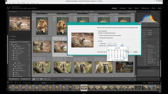Click the filmstrip filter switch icon

pyautogui.click(x=161, y=83)
